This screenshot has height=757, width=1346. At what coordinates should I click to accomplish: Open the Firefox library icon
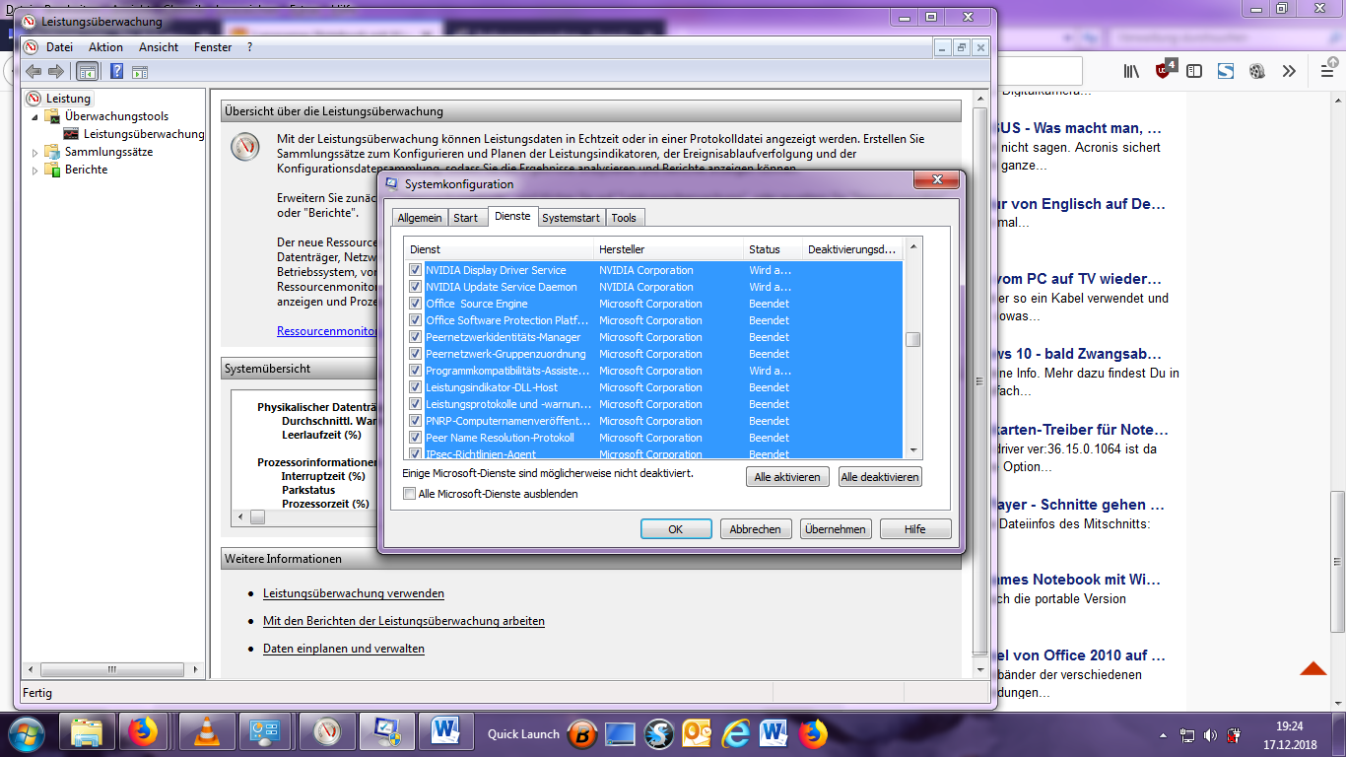[1132, 71]
